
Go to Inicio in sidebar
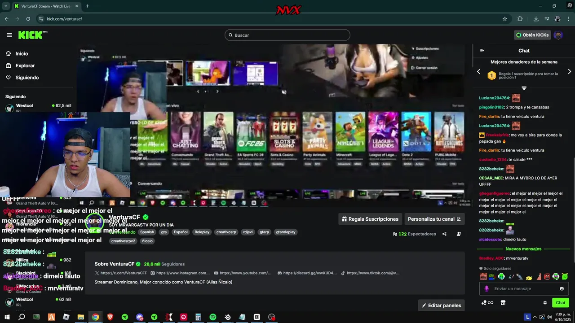click(x=17, y=53)
